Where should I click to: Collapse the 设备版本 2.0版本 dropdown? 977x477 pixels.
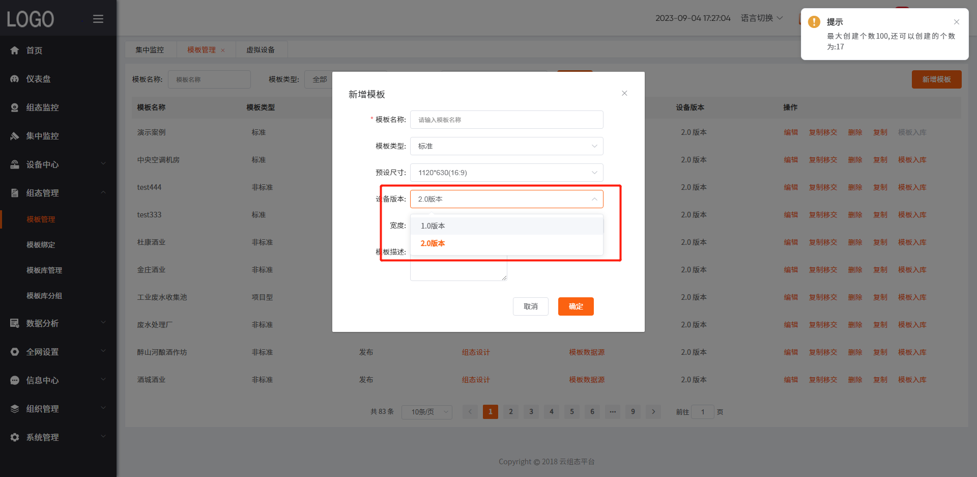click(507, 199)
